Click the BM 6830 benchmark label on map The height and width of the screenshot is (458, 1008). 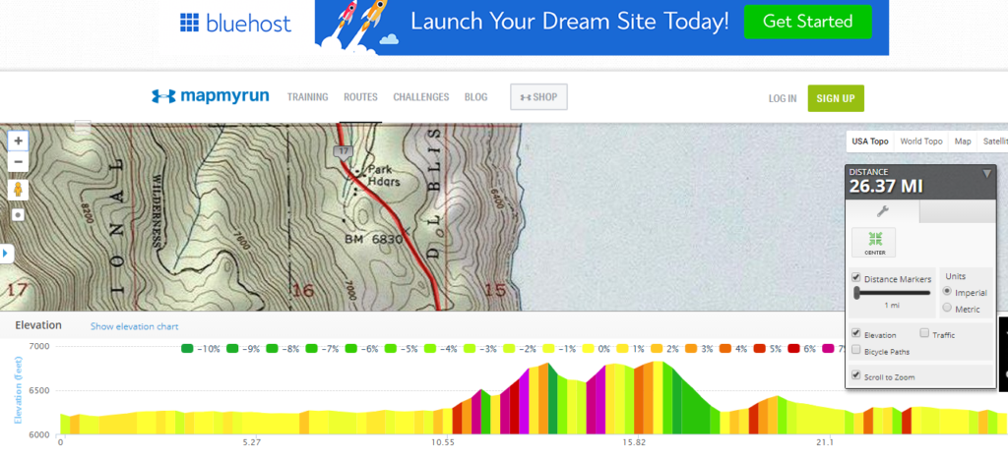[x=373, y=239]
